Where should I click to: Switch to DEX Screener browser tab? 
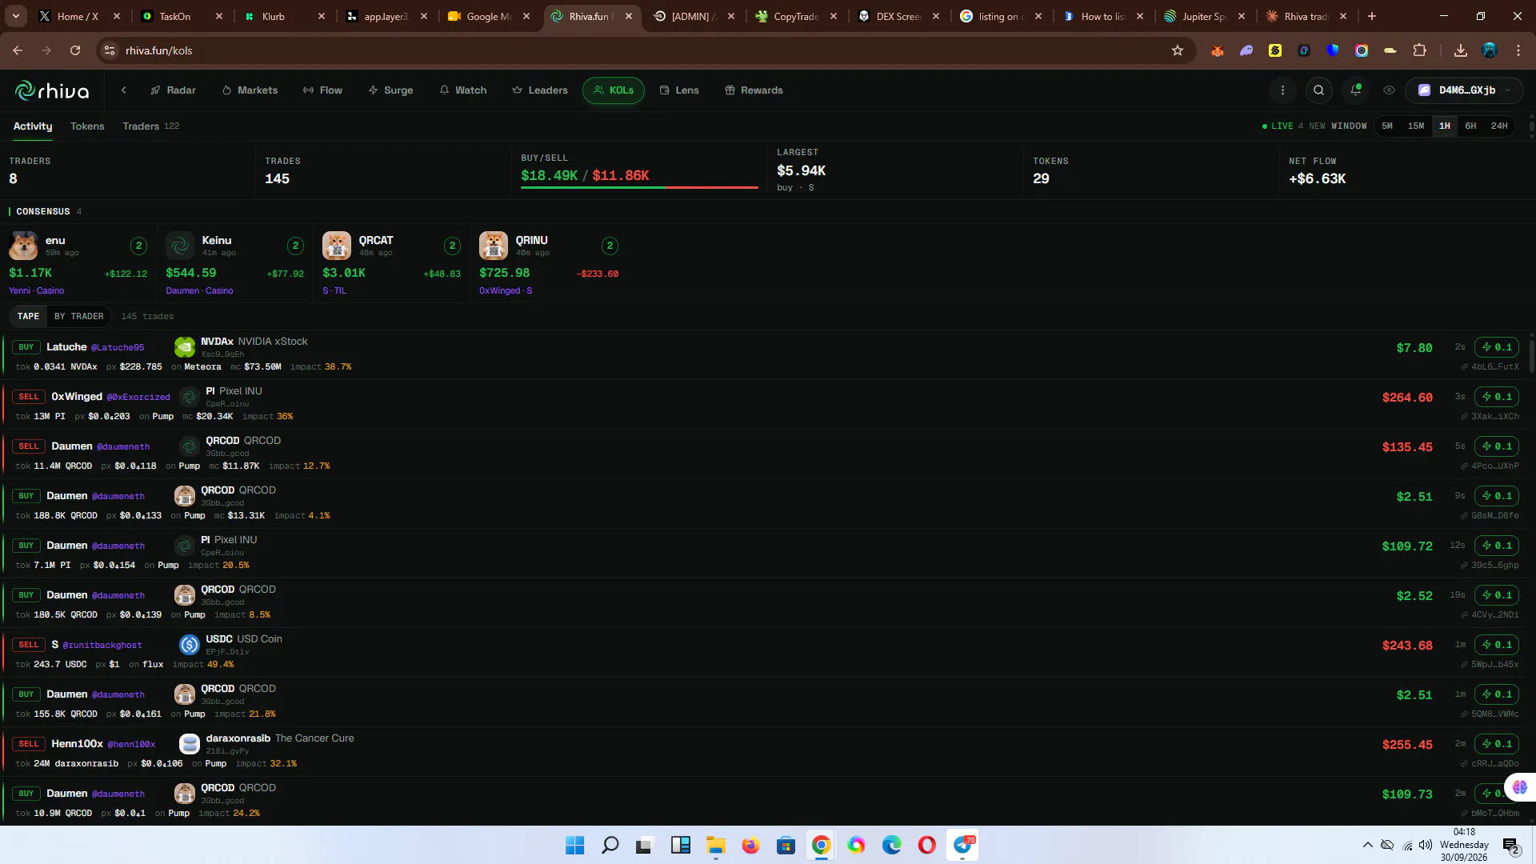[x=898, y=16]
